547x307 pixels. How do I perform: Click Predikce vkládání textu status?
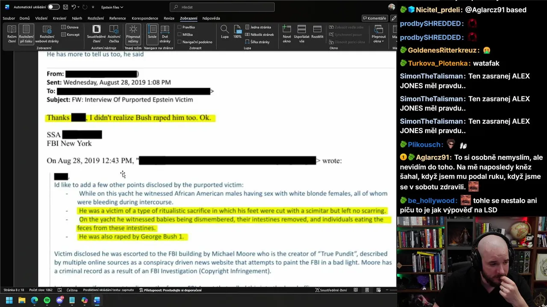[x=109, y=290]
